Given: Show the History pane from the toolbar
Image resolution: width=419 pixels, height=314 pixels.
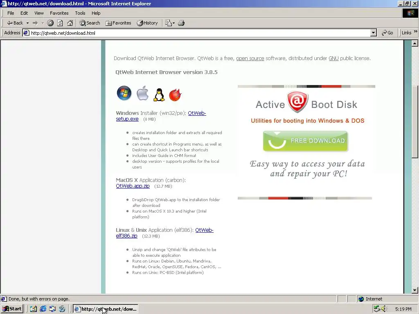Looking at the screenshot, I should (147, 23).
